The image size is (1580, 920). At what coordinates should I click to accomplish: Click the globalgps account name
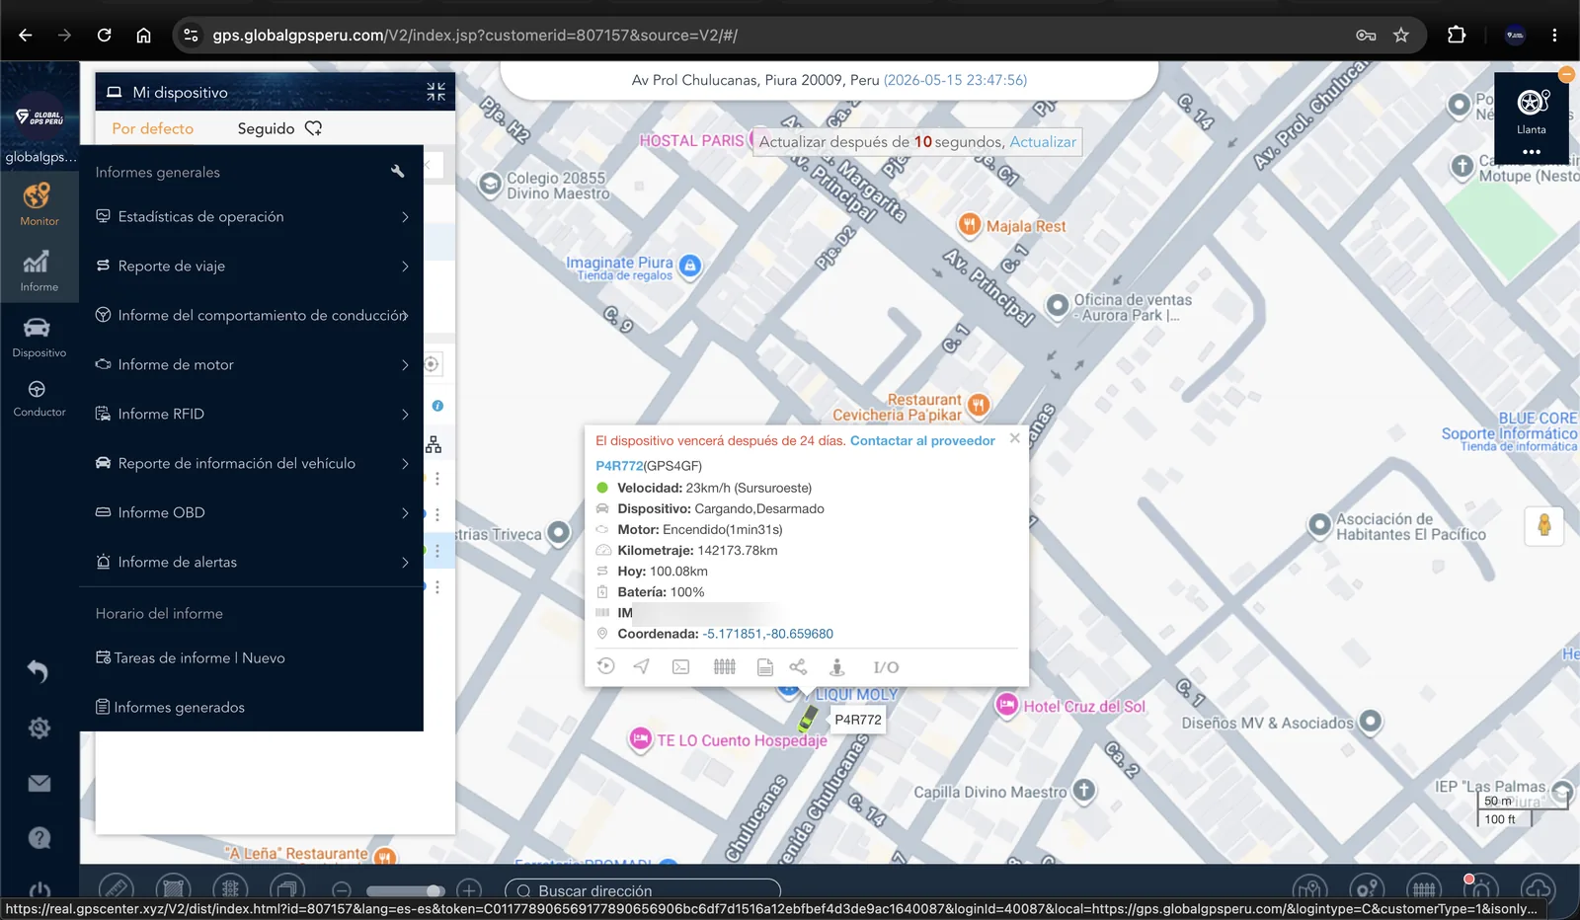point(40,157)
